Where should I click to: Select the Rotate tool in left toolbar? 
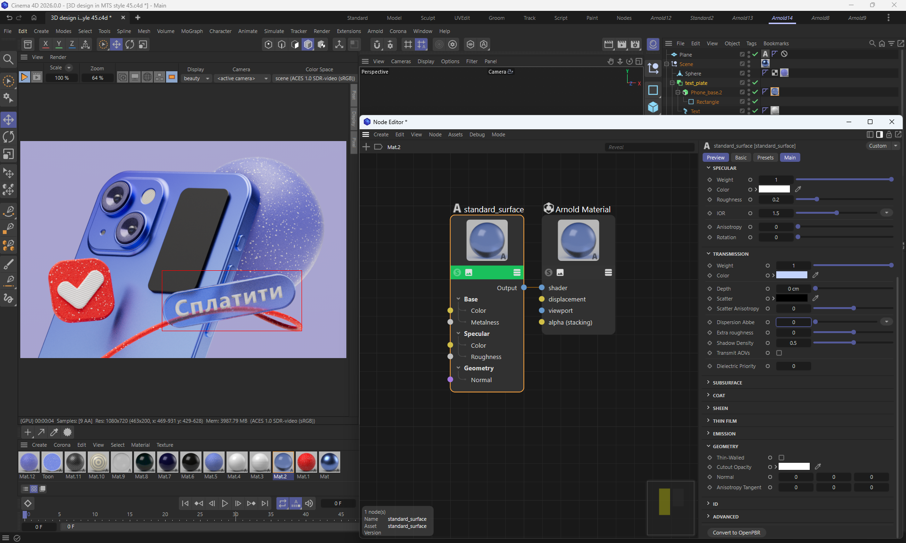coord(8,137)
